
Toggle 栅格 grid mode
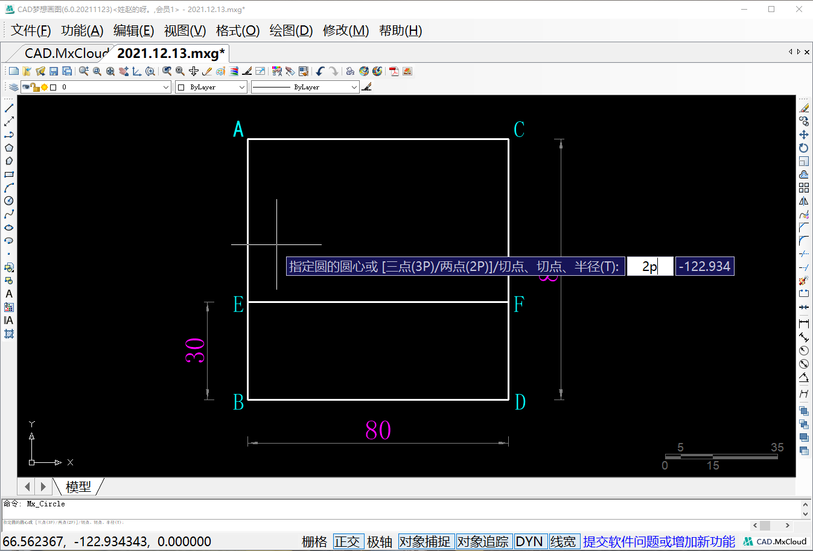[x=314, y=541]
